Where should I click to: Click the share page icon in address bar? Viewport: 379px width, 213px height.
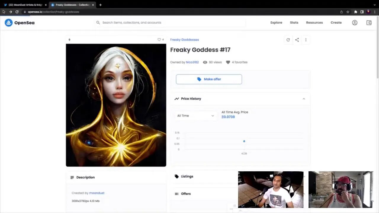point(341,12)
